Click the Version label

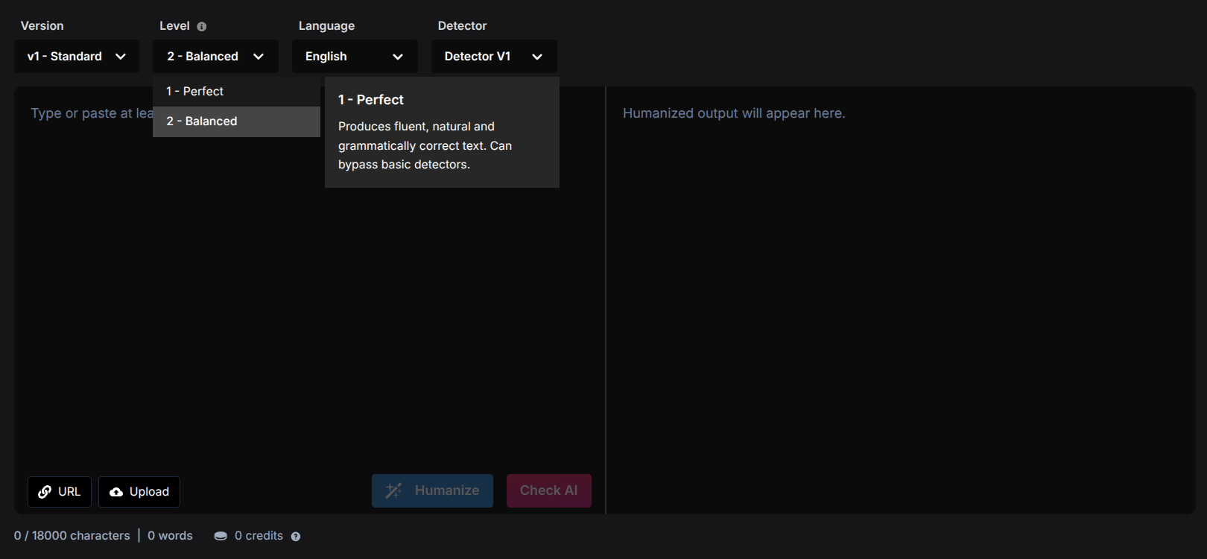pos(42,26)
